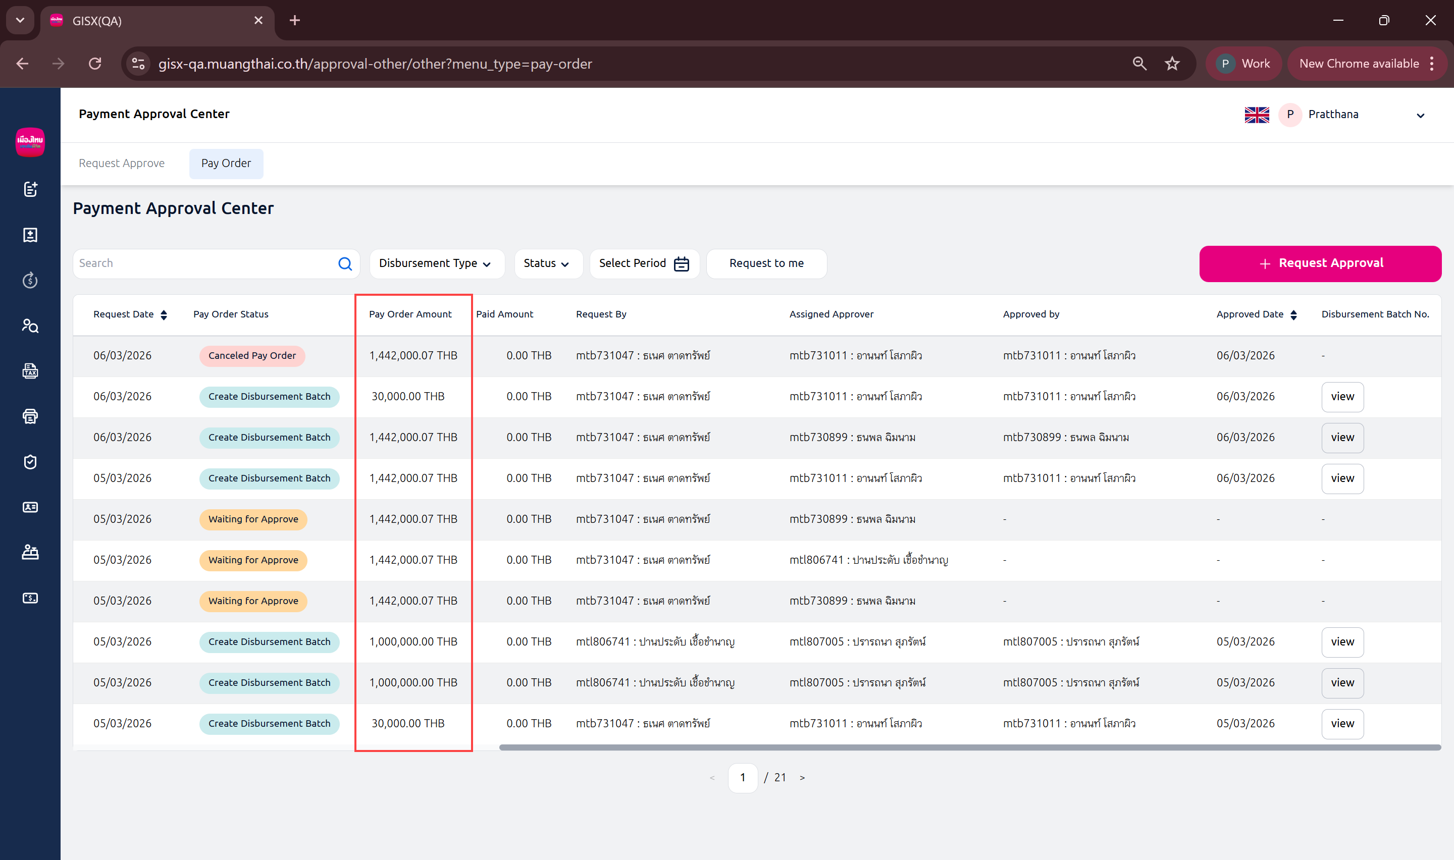Open the printer sidebar icon

[x=30, y=416]
